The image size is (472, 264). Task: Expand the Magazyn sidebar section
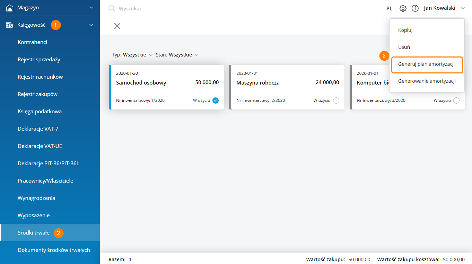pos(91,8)
